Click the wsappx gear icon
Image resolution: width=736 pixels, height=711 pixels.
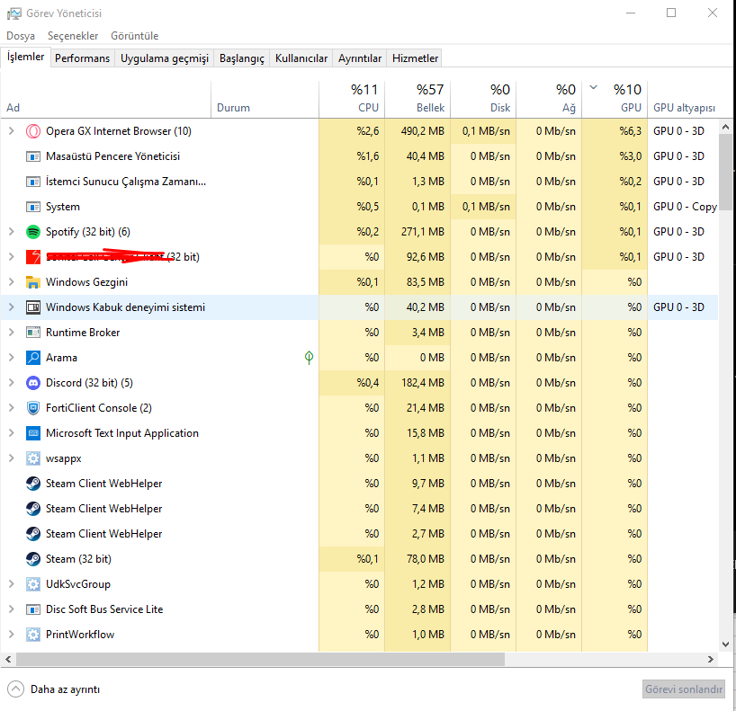click(x=33, y=458)
